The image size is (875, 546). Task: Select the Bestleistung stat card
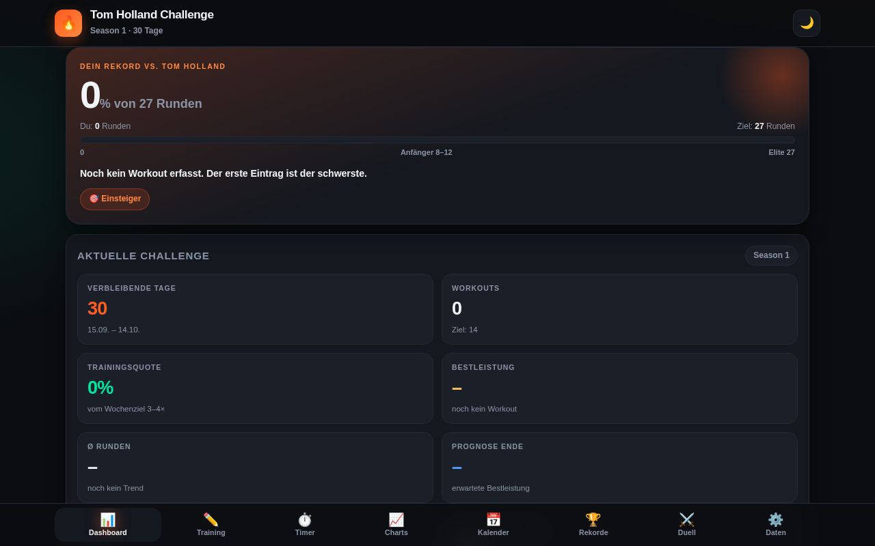tap(619, 388)
